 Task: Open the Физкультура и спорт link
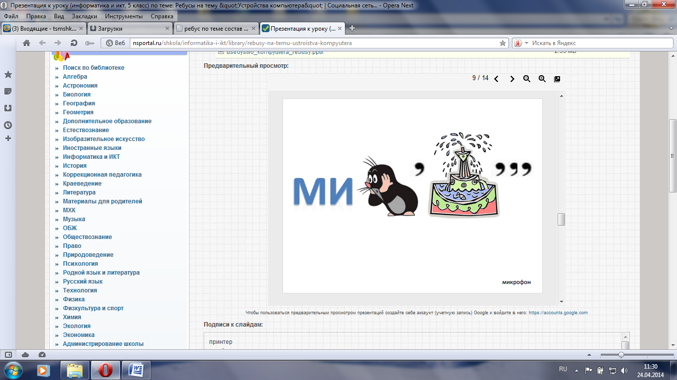(93, 308)
